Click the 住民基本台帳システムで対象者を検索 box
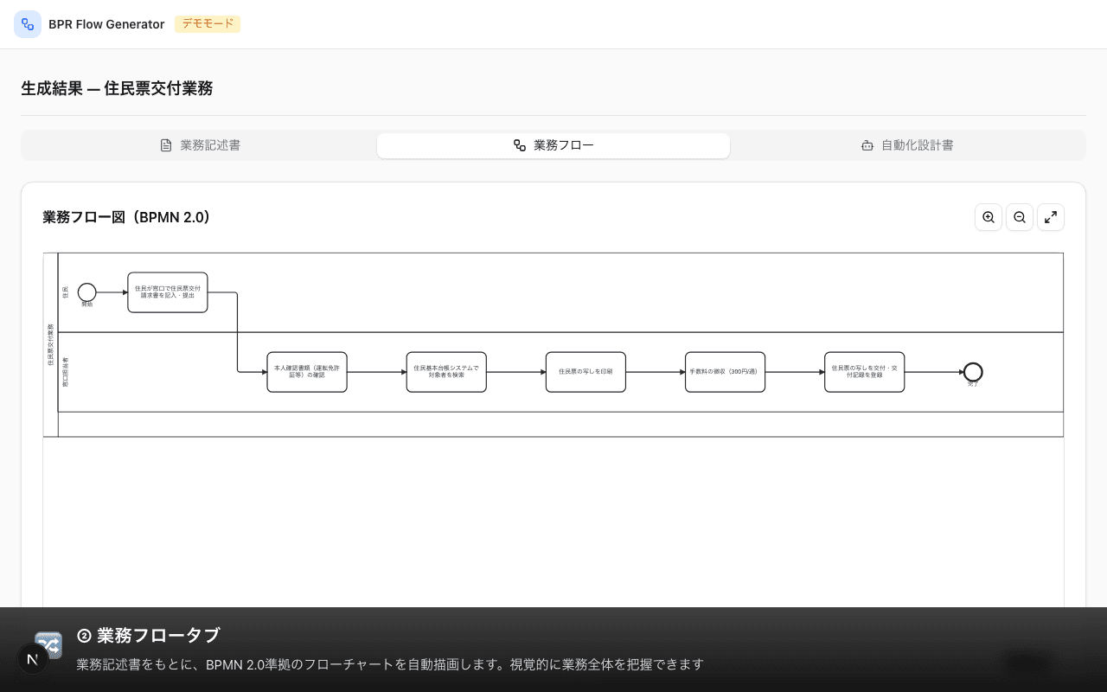 (446, 372)
